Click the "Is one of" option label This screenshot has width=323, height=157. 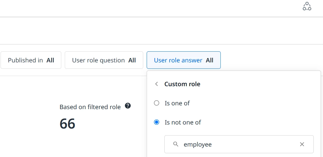coord(177,103)
